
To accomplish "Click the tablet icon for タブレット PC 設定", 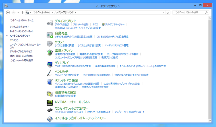I will [50, 82].
